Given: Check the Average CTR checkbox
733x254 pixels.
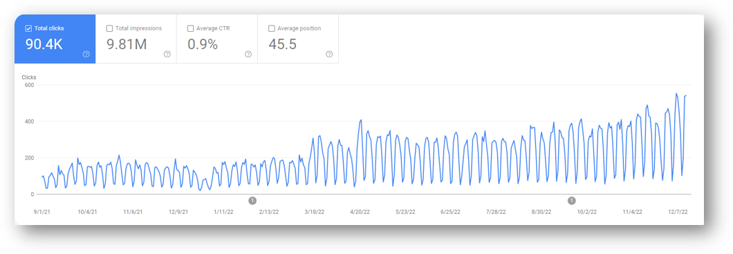Looking at the screenshot, I should coord(191,28).
